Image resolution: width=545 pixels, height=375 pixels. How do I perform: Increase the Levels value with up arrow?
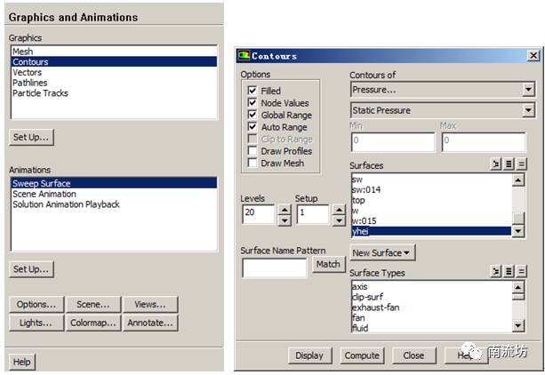click(x=285, y=210)
